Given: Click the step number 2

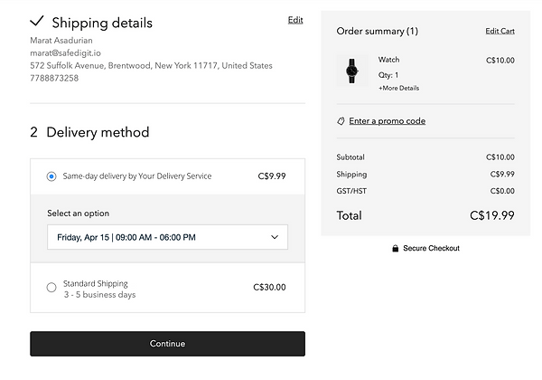Looking at the screenshot, I should [x=34, y=132].
